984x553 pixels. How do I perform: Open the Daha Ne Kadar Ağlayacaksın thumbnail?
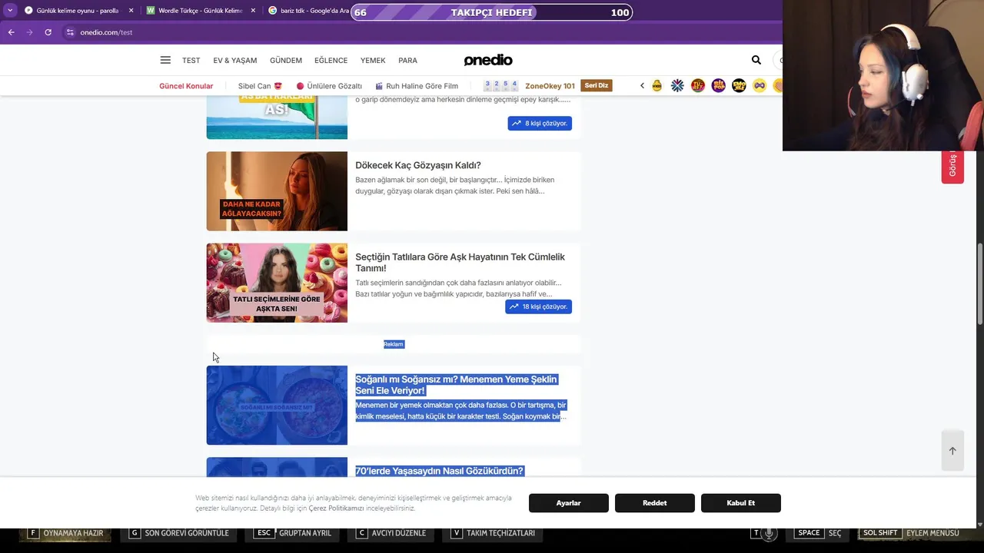coord(277,191)
